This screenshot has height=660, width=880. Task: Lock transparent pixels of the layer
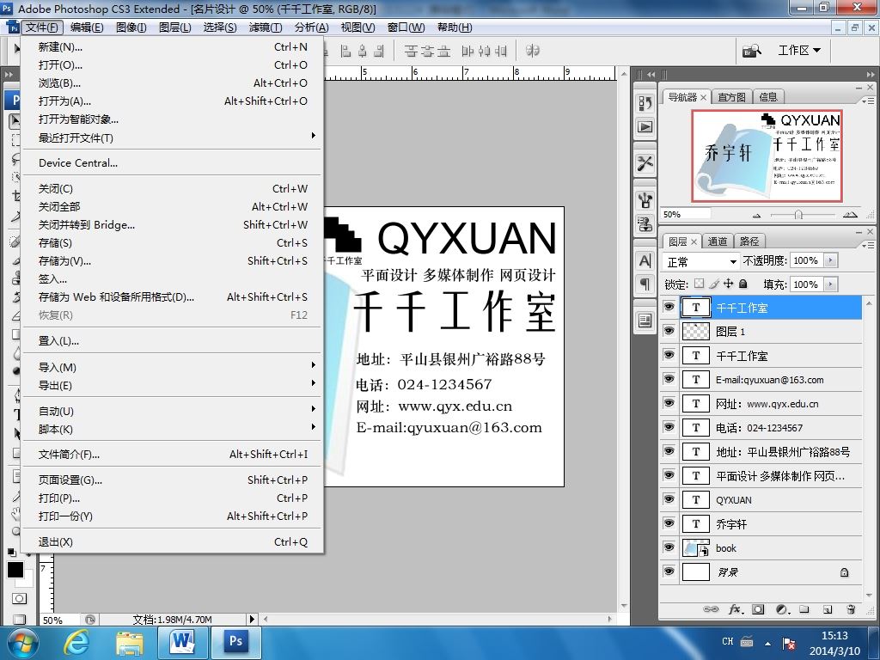[699, 284]
